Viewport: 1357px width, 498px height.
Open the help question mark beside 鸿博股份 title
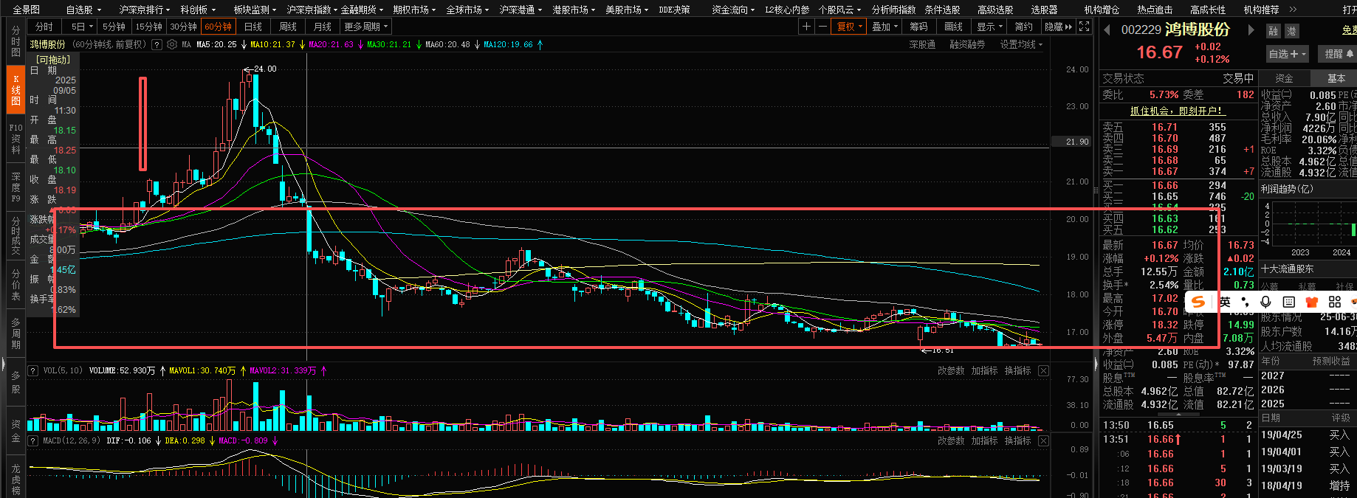(x=157, y=44)
